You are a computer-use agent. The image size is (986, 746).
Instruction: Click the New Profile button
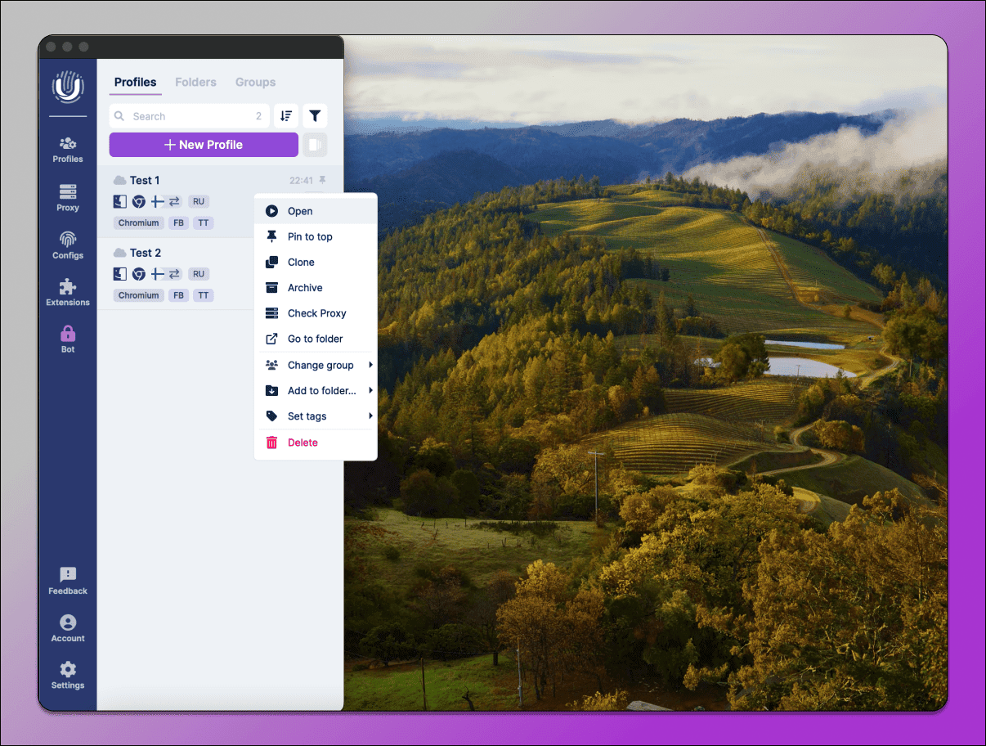point(204,145)
